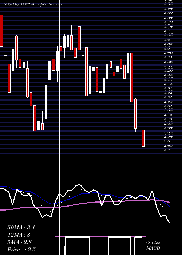Click the 3.94 price axis label
This screenshot has width=182, height=255.
coord(168,9)
